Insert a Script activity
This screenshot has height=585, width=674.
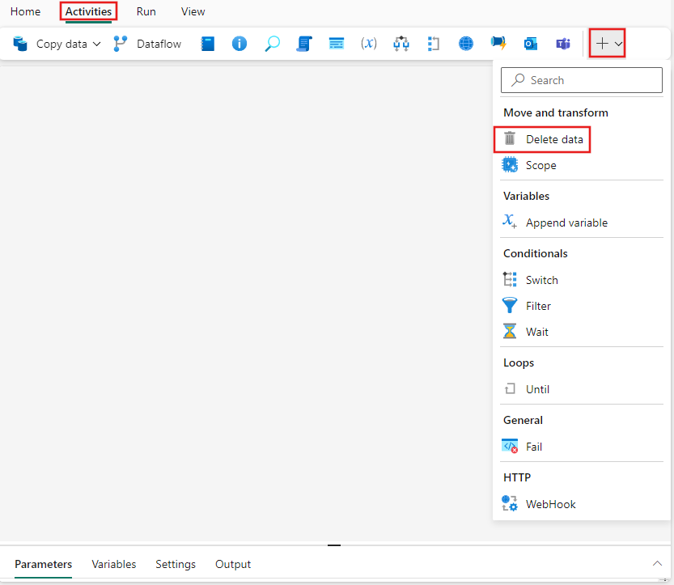pyautogui.click(x=303, y=43)
